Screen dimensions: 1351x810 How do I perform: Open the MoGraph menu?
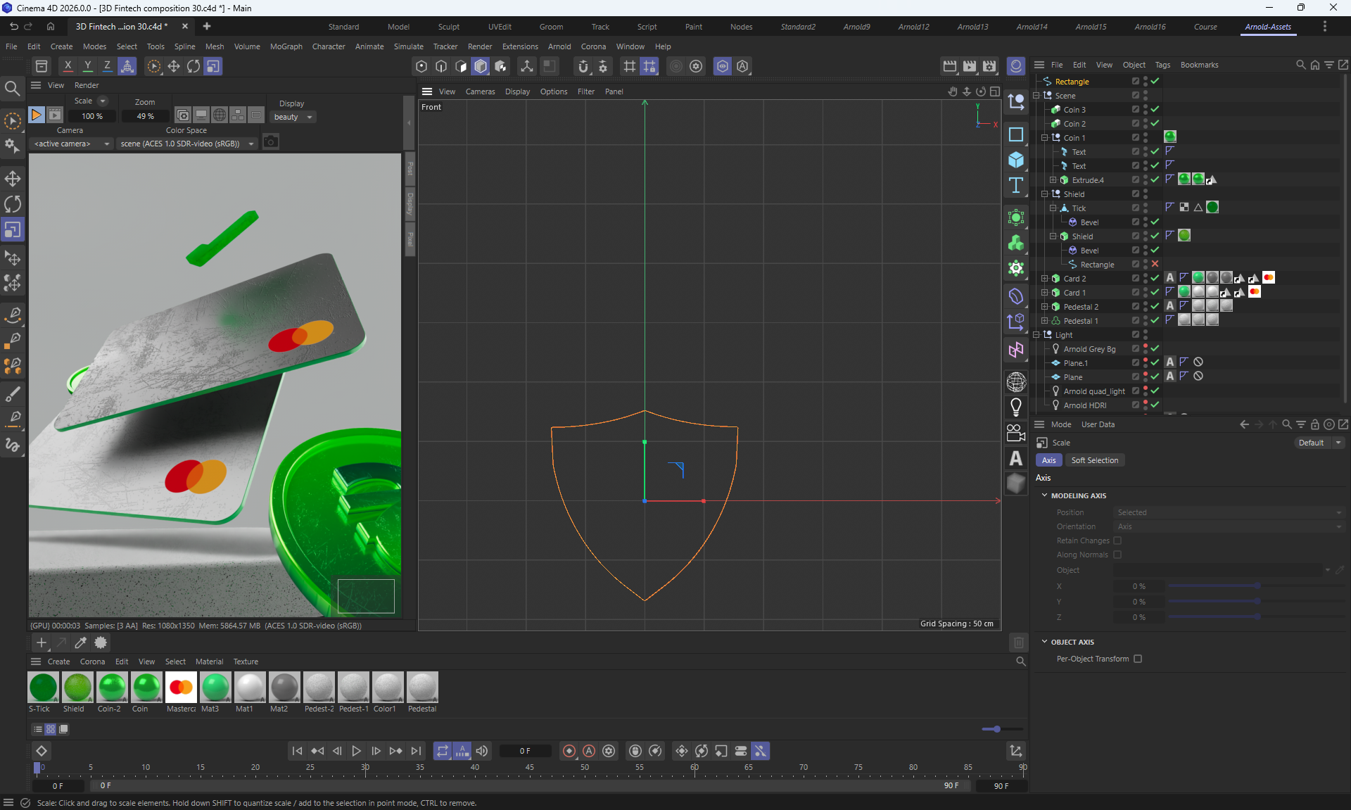(x=286, y=46)
